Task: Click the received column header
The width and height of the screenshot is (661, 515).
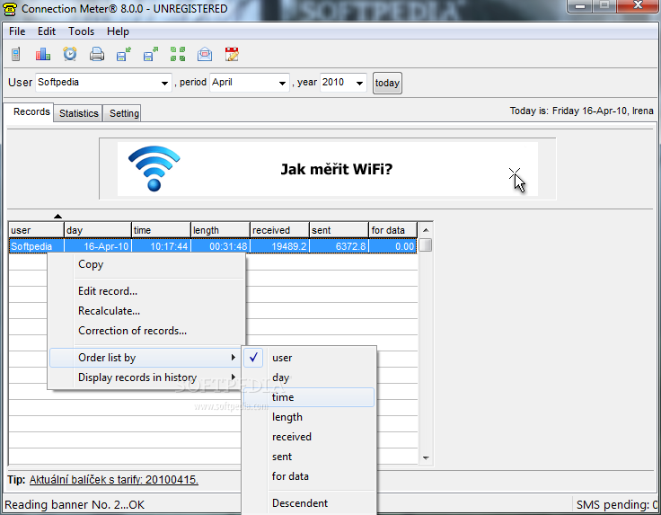Action: 279,230
